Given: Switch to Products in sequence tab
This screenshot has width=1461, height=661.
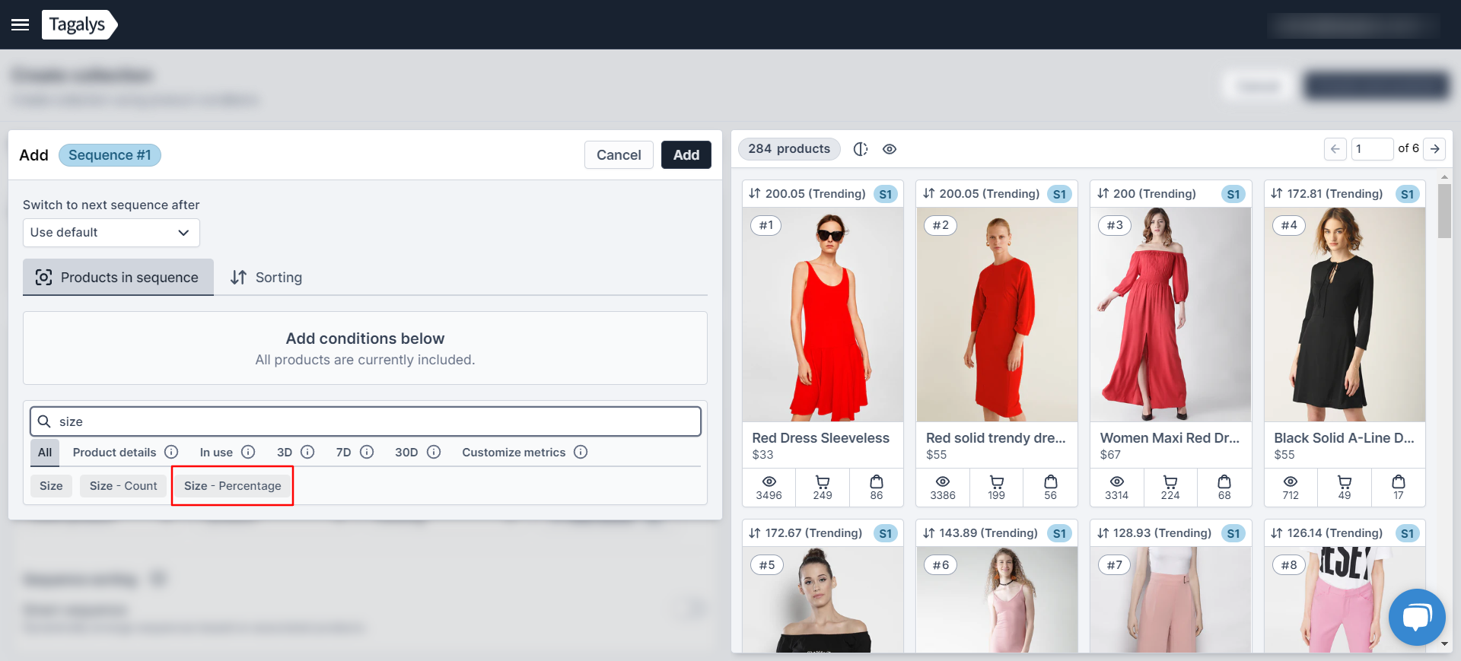Looking at the screenshot, I should tap(118, 278).
